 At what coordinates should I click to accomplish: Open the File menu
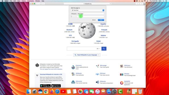tap(11, 1)
